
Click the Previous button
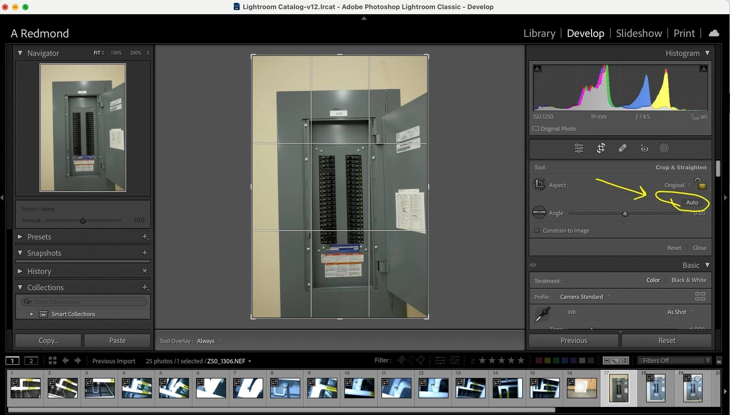coord(574,341)
